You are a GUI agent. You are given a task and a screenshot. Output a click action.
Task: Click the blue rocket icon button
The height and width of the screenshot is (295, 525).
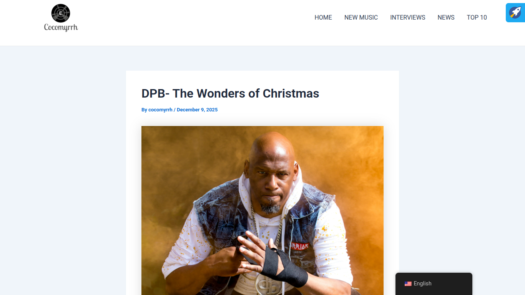click(x=515, y=13)
